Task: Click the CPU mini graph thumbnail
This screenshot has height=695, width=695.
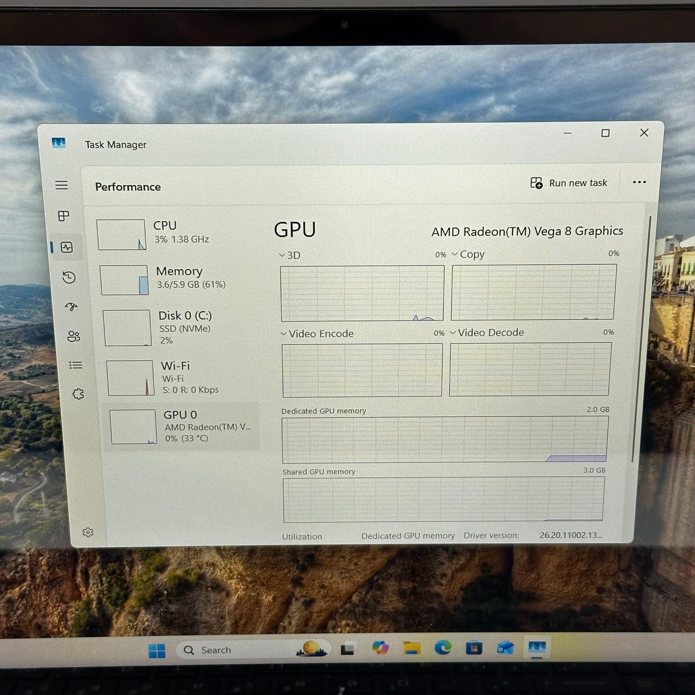Action: [x=121, y=235]
